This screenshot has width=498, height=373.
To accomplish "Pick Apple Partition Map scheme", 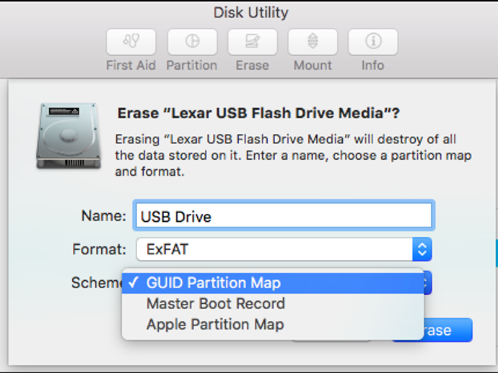I will [215, 325].
